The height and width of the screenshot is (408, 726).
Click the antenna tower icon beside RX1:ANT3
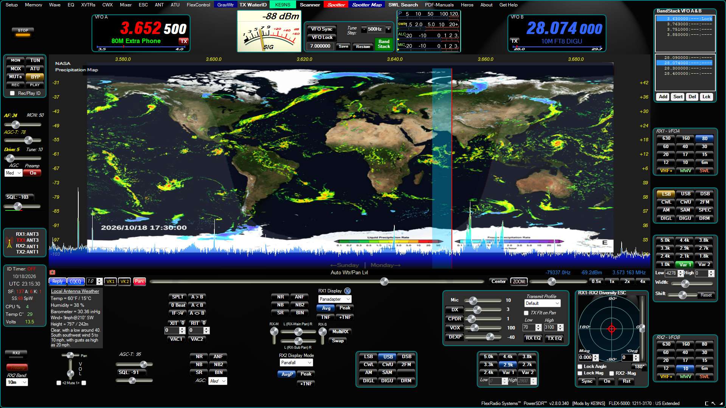pos(9,243)
